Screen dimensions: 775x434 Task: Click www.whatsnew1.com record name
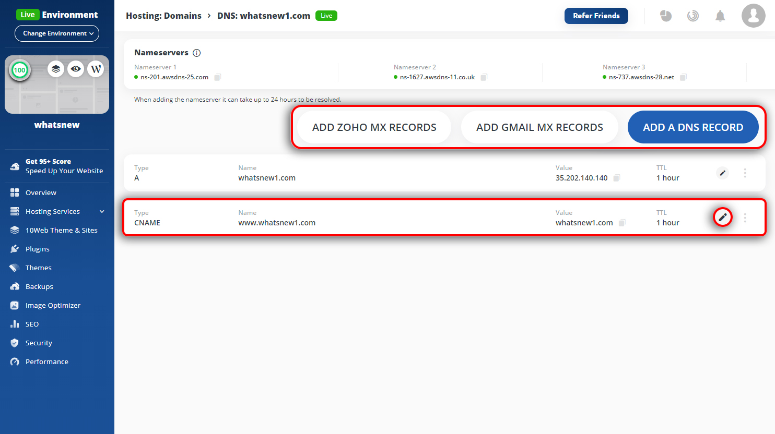pos(277,223)
